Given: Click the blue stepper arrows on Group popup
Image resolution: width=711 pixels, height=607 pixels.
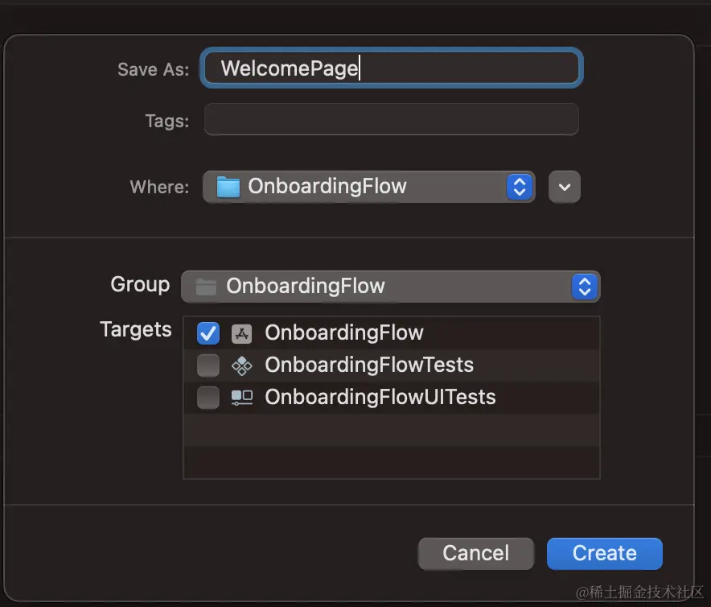Looking at the screenshot, I should (x=585, y=286).
